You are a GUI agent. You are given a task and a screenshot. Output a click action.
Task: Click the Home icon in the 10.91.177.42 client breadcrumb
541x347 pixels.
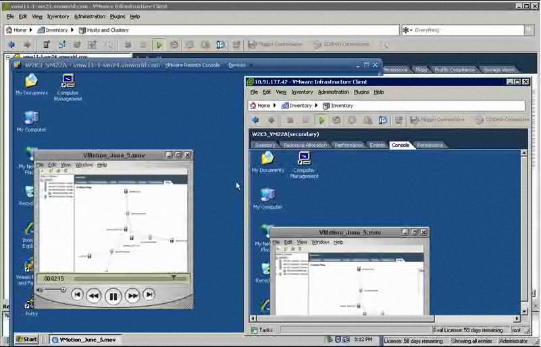click(x=253, y=105)
